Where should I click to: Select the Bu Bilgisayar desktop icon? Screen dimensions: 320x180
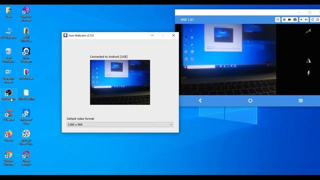click(8, 33)
